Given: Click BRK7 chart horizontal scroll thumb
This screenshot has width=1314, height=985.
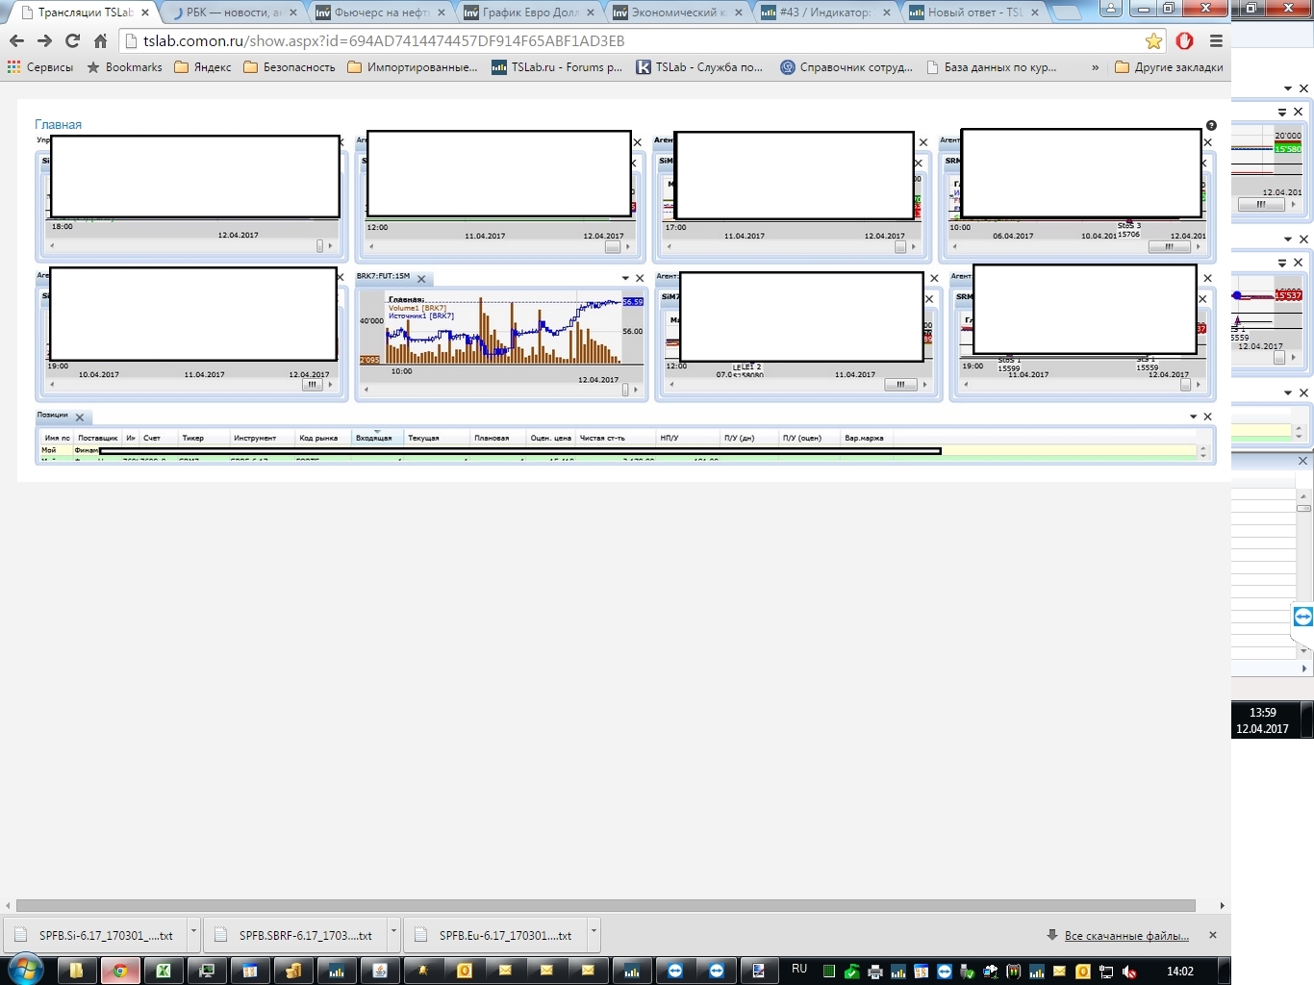Looking at the screenshot, I should 625,390.
